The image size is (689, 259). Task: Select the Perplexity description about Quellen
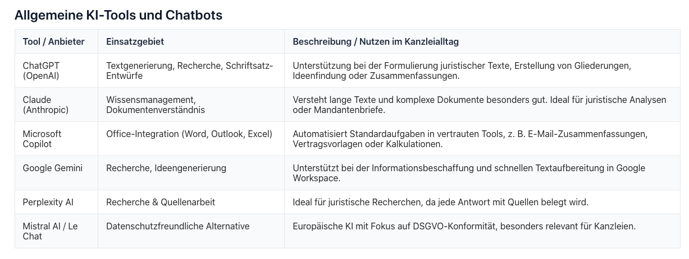440,202
